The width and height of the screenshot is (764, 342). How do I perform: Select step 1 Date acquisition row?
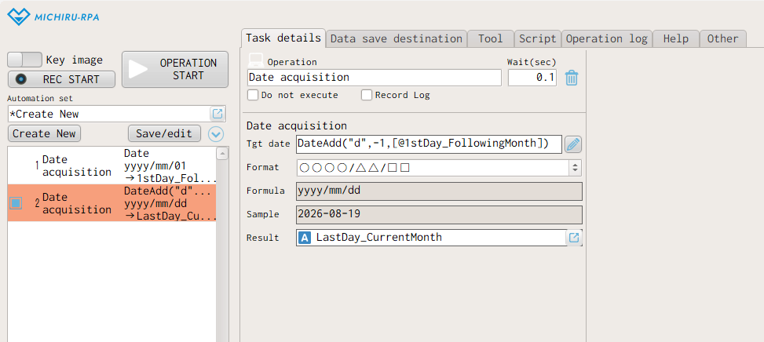click(111, 166)
